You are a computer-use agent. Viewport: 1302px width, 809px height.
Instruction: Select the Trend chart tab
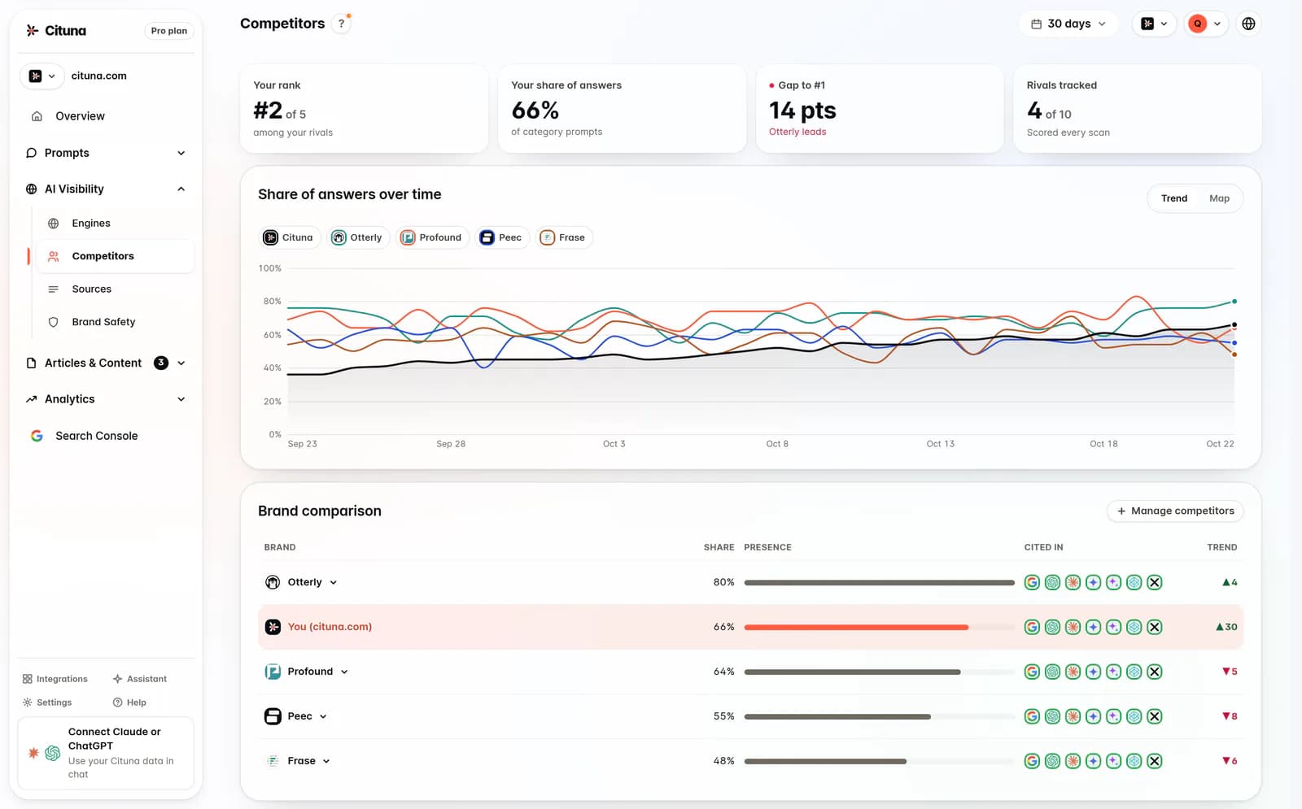click(x=1173, y=198)
